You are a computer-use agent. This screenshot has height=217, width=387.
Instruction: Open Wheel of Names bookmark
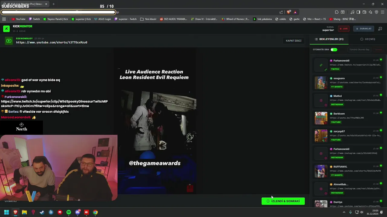click(236, 19)
